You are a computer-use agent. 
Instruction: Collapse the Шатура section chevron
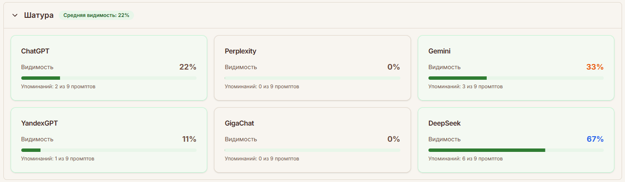(15, 15)
